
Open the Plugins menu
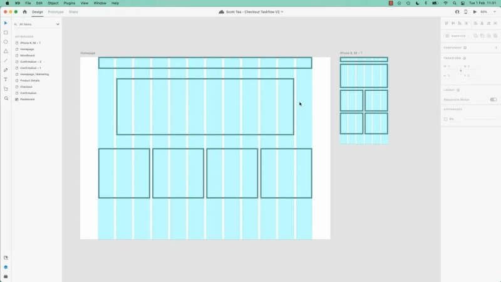pos(70,3)
